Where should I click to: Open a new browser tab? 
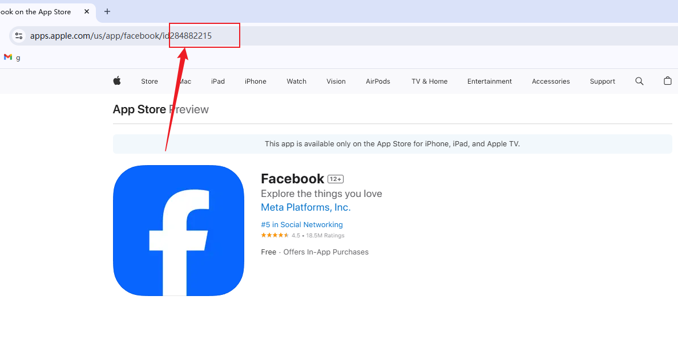107,11
